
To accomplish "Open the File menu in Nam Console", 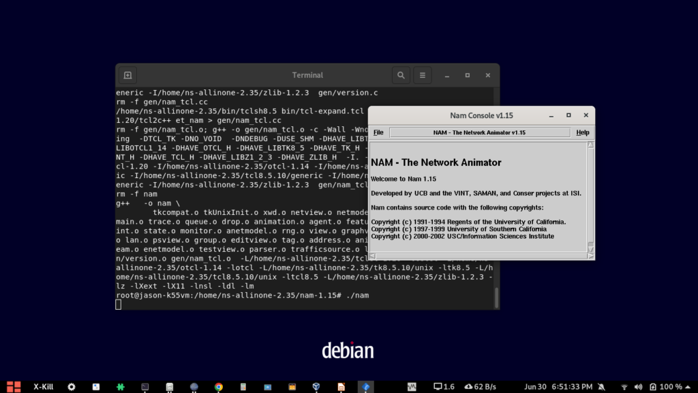I will (378, 132).
